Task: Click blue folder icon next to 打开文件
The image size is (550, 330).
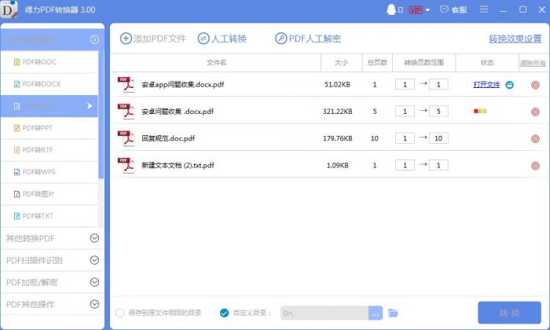Action: (x=509, y=85)
